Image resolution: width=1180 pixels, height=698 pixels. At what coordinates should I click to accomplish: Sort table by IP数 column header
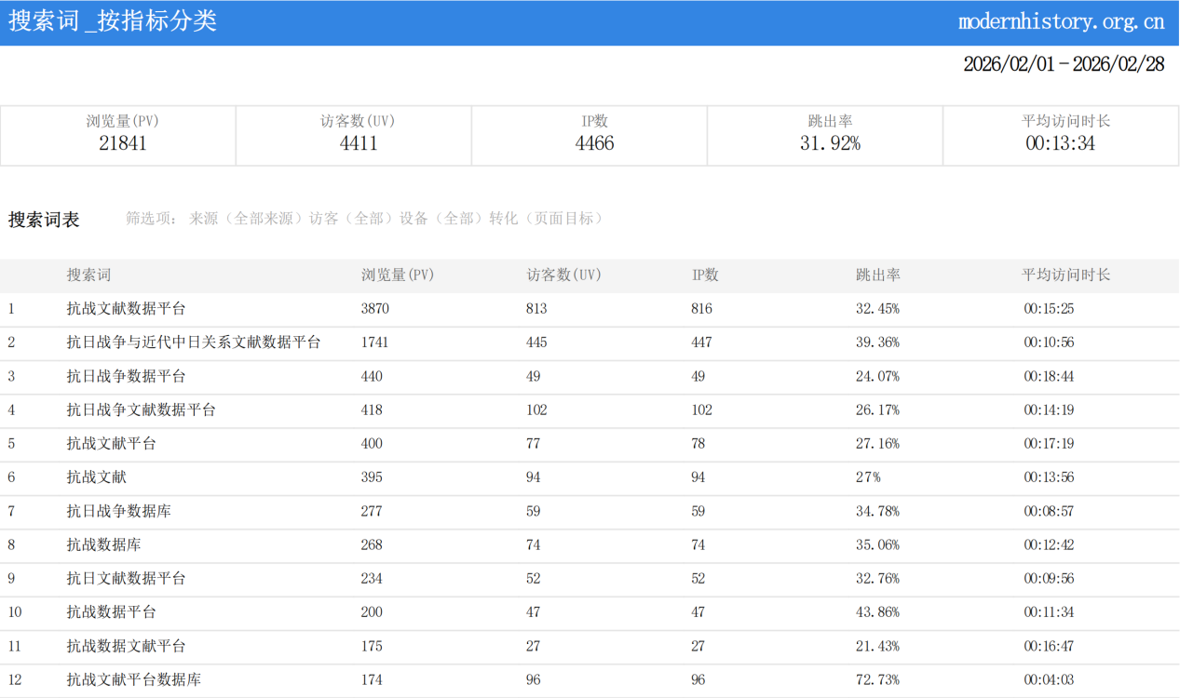pos(705,275)
